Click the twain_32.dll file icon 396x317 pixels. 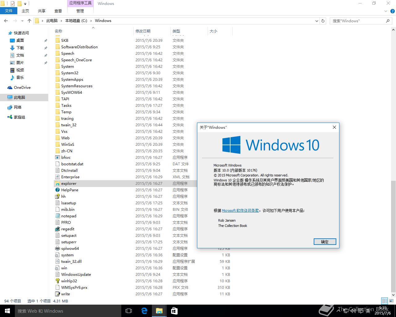coord(57,262)
